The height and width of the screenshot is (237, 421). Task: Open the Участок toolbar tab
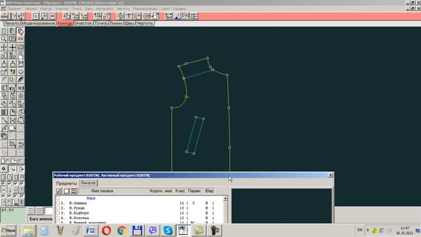coord(84,24)
